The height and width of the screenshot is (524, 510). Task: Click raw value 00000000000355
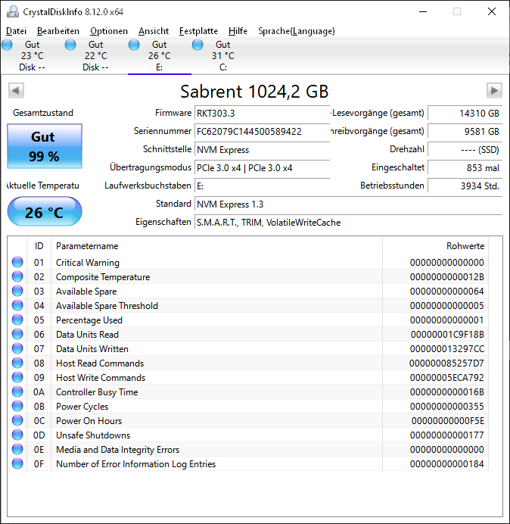[x=447, y=407]
